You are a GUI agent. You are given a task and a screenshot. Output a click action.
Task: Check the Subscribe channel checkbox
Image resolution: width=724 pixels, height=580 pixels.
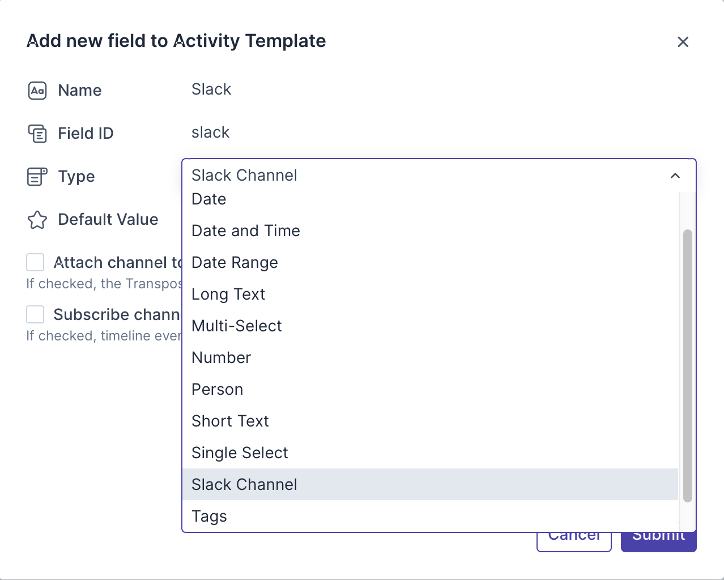coord(35,314)
